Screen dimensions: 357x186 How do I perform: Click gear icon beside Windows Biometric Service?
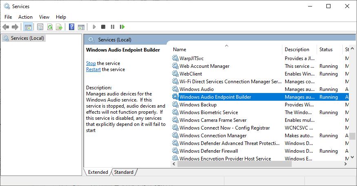point(175,112)
